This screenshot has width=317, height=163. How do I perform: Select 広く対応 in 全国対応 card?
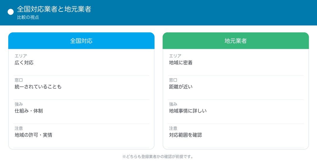tap(24, 63)
